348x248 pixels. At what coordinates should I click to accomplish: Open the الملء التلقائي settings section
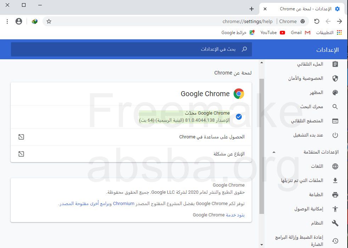tap(310, 64)
